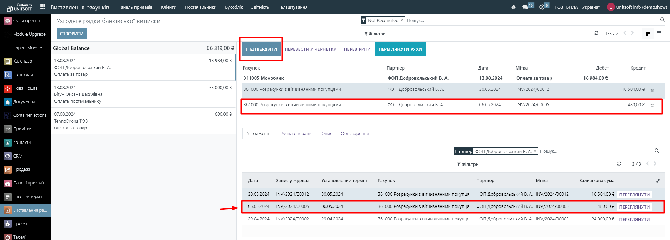Open the apps grid menu icon
The image size is (670, 240).
pos(43,7)
